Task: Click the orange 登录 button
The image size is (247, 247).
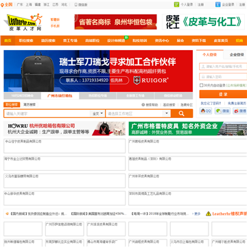Action: [223, 94]
